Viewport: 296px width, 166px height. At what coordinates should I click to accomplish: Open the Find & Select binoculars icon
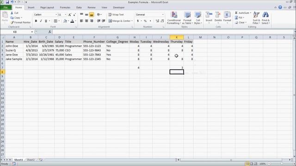pyautogui.click(x=265, y=15)
